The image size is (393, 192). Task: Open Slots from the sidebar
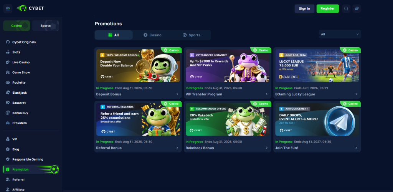coord(16,52)
